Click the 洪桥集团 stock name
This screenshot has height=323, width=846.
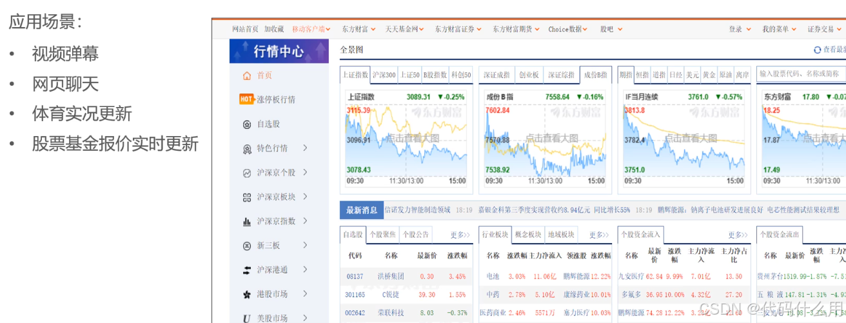(x=391, y=277)
